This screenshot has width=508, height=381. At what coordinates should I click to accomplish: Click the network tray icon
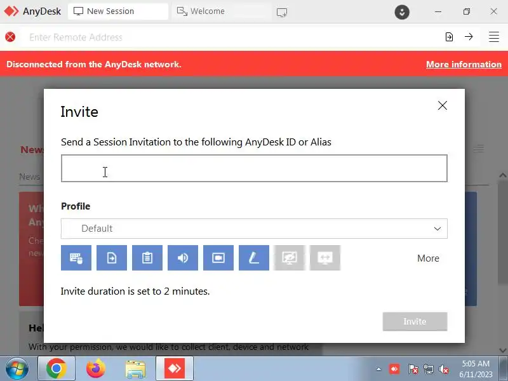click(428, 370)
